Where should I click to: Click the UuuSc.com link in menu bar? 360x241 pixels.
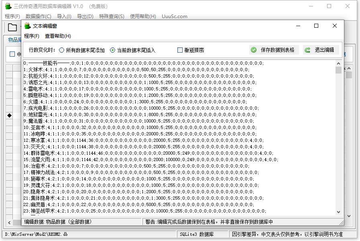[x=174, y=16]
